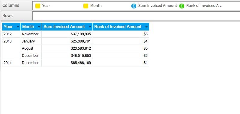
Task: Select the 2012 year cell
Action: coord(11,34)
